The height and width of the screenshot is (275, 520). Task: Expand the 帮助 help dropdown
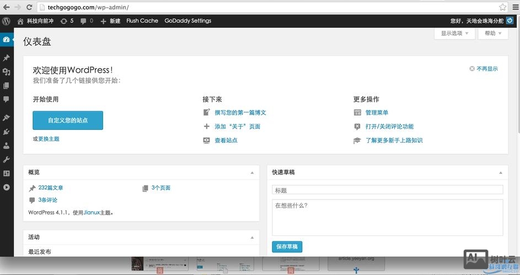(493, 34)
